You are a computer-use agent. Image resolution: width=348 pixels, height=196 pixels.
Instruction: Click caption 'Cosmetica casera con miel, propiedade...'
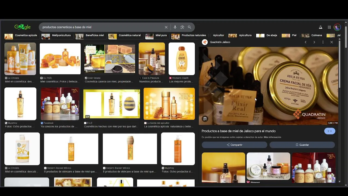[109, 82]
